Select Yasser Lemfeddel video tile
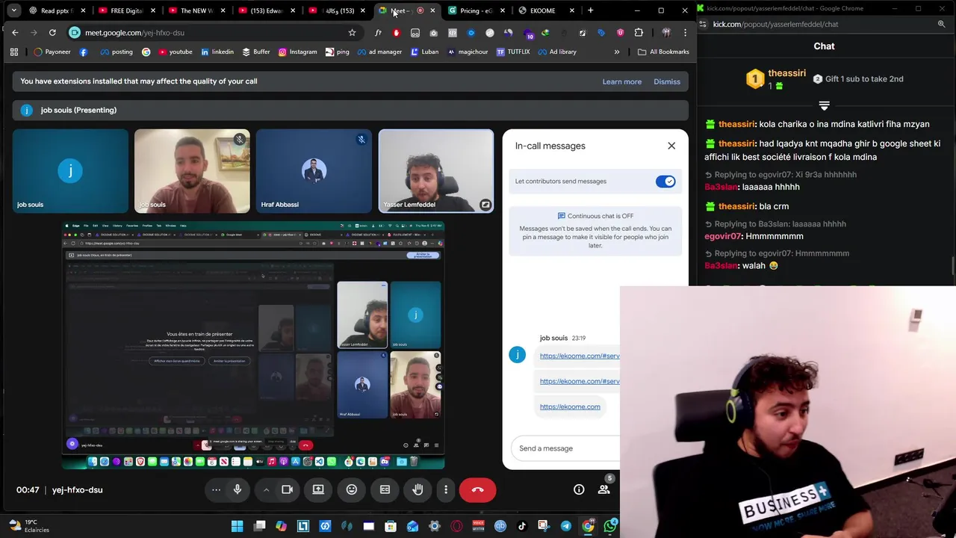This screenshot has height=538, width=956. pos(436,171)
